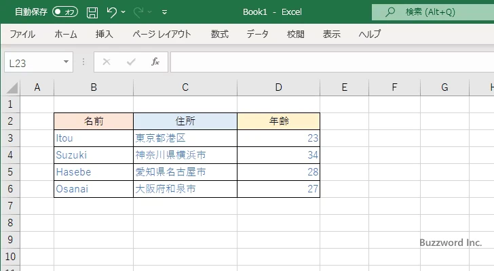Screen dimensions: 494x271
Task: Select row 8 header
Action: [10, 223]
